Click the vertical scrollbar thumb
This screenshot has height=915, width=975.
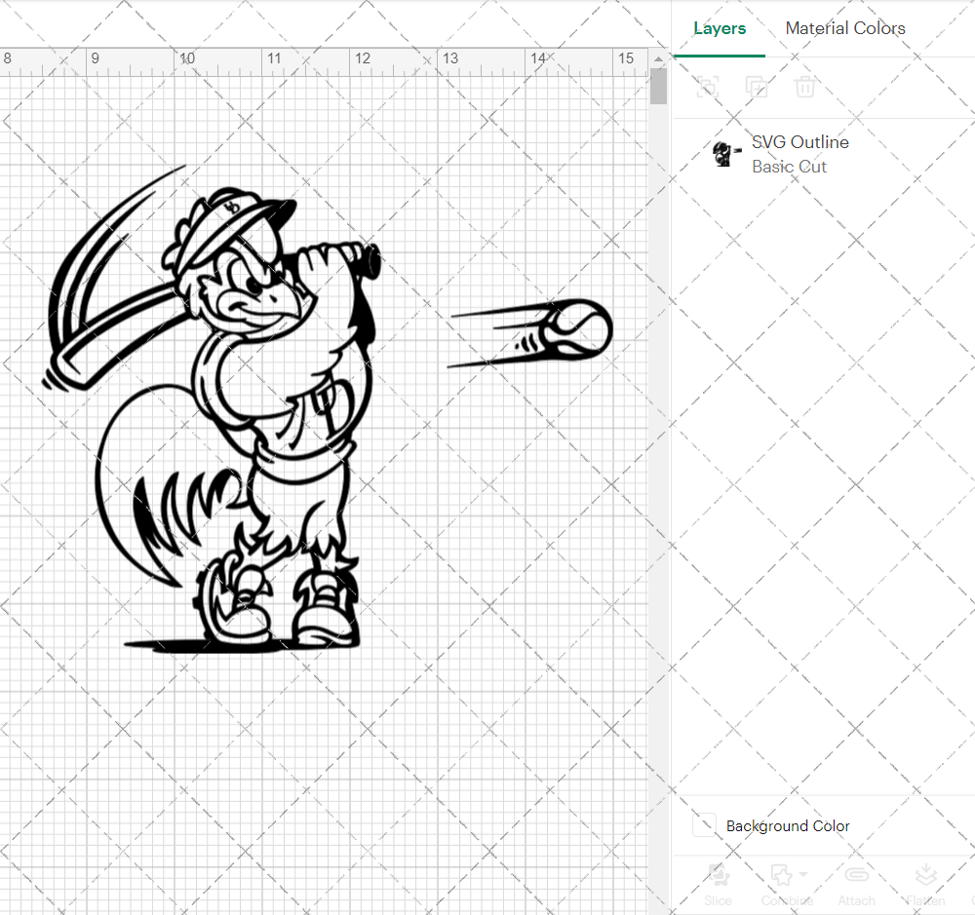tap(658, 87)
